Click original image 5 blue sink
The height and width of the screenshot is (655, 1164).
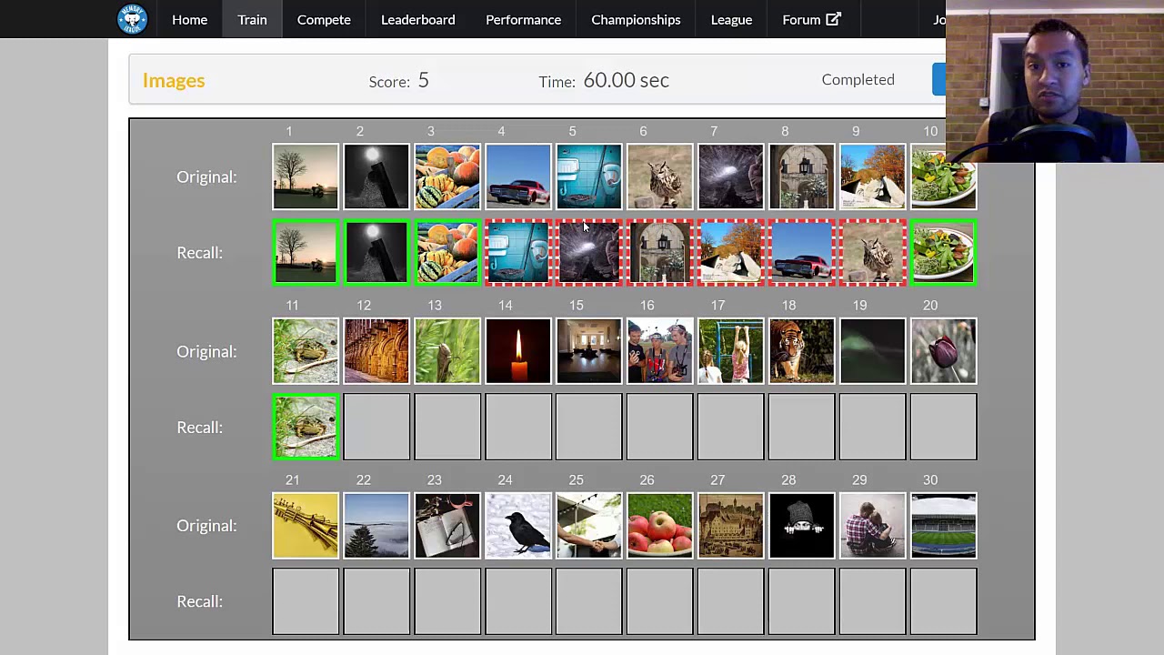[x=589, y=176]
